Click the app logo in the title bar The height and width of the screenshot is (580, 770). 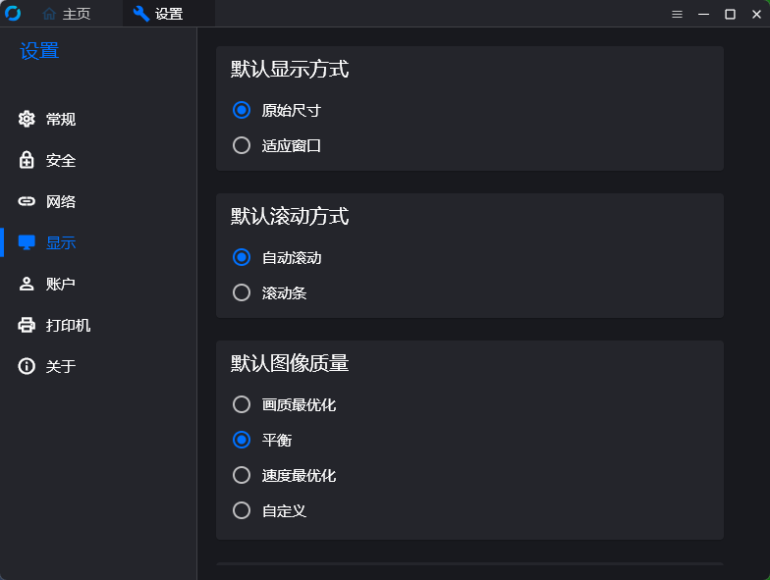(13, 14)
